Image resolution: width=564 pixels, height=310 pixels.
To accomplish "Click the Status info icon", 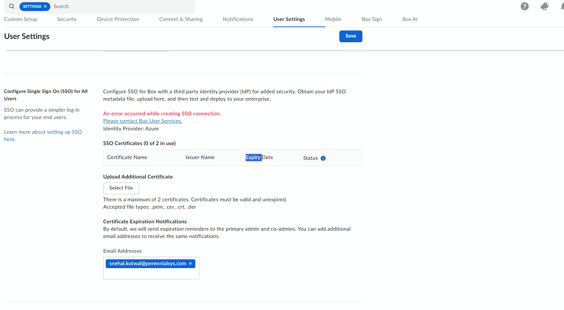I will point(323,158).
